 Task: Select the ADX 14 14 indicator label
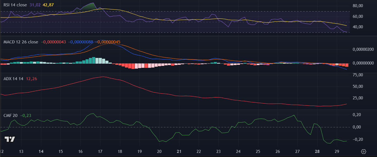point(13,79)
